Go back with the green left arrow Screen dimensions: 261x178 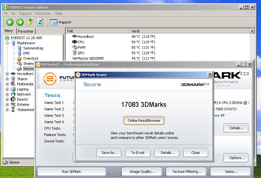10,22
